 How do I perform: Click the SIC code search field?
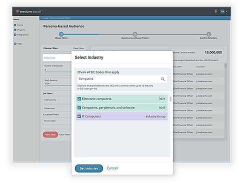tap(122, 79)
